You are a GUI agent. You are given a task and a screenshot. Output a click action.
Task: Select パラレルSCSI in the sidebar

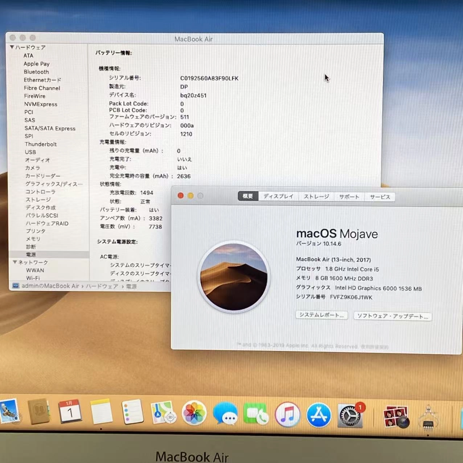coord(42,216)
